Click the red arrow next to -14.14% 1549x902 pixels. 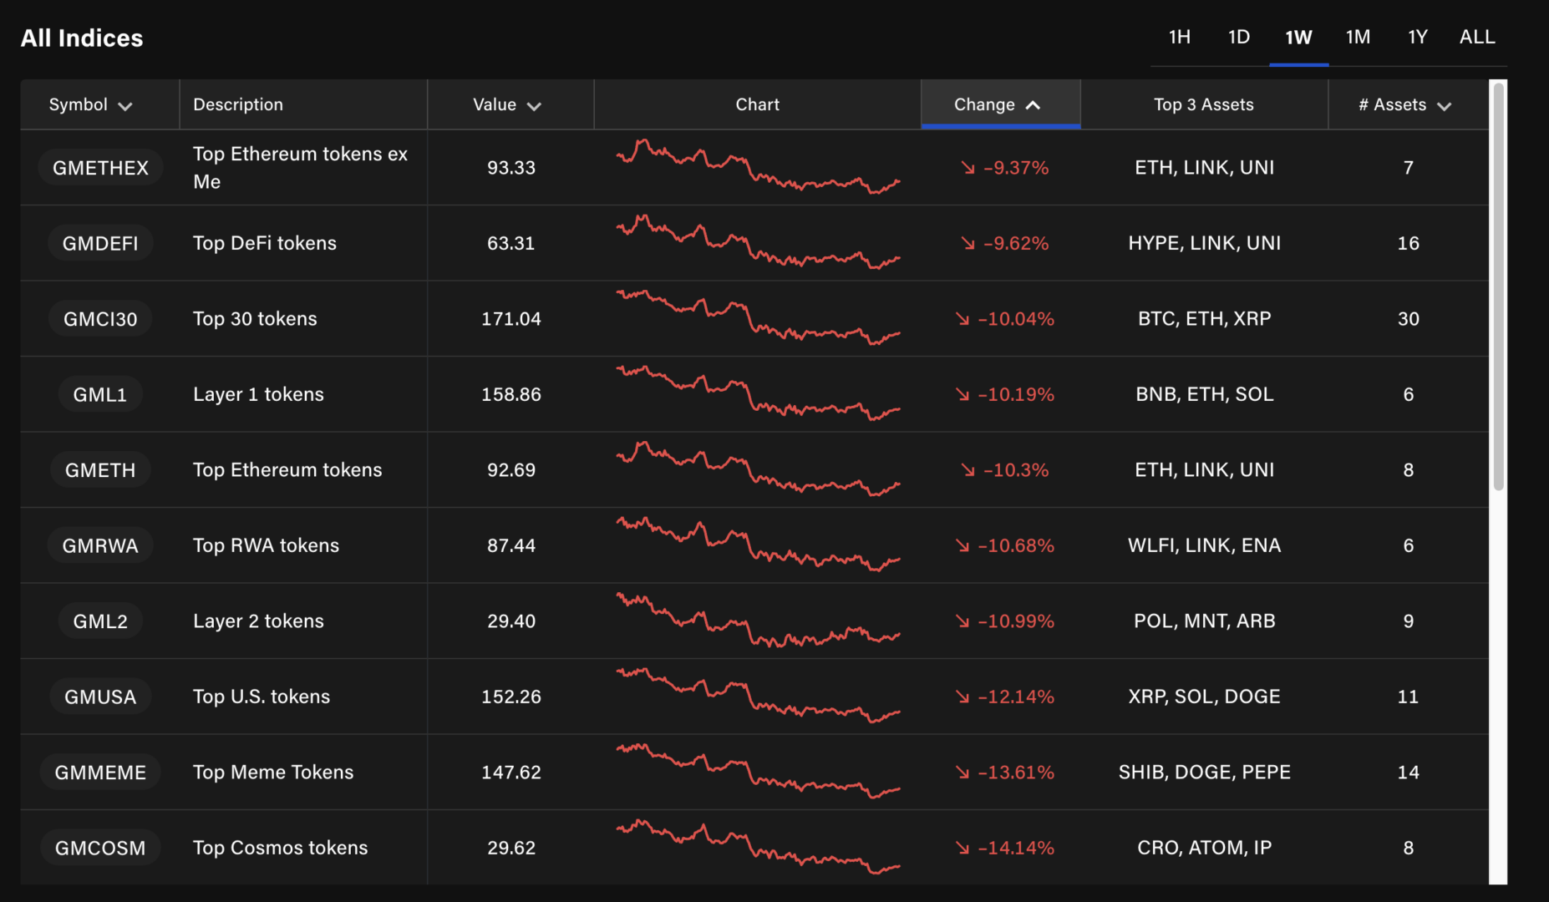coord(962,848)
